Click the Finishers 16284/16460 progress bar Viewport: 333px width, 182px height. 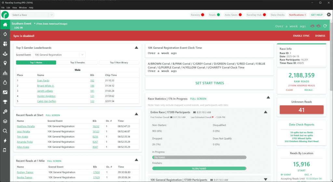click(199, 168)
